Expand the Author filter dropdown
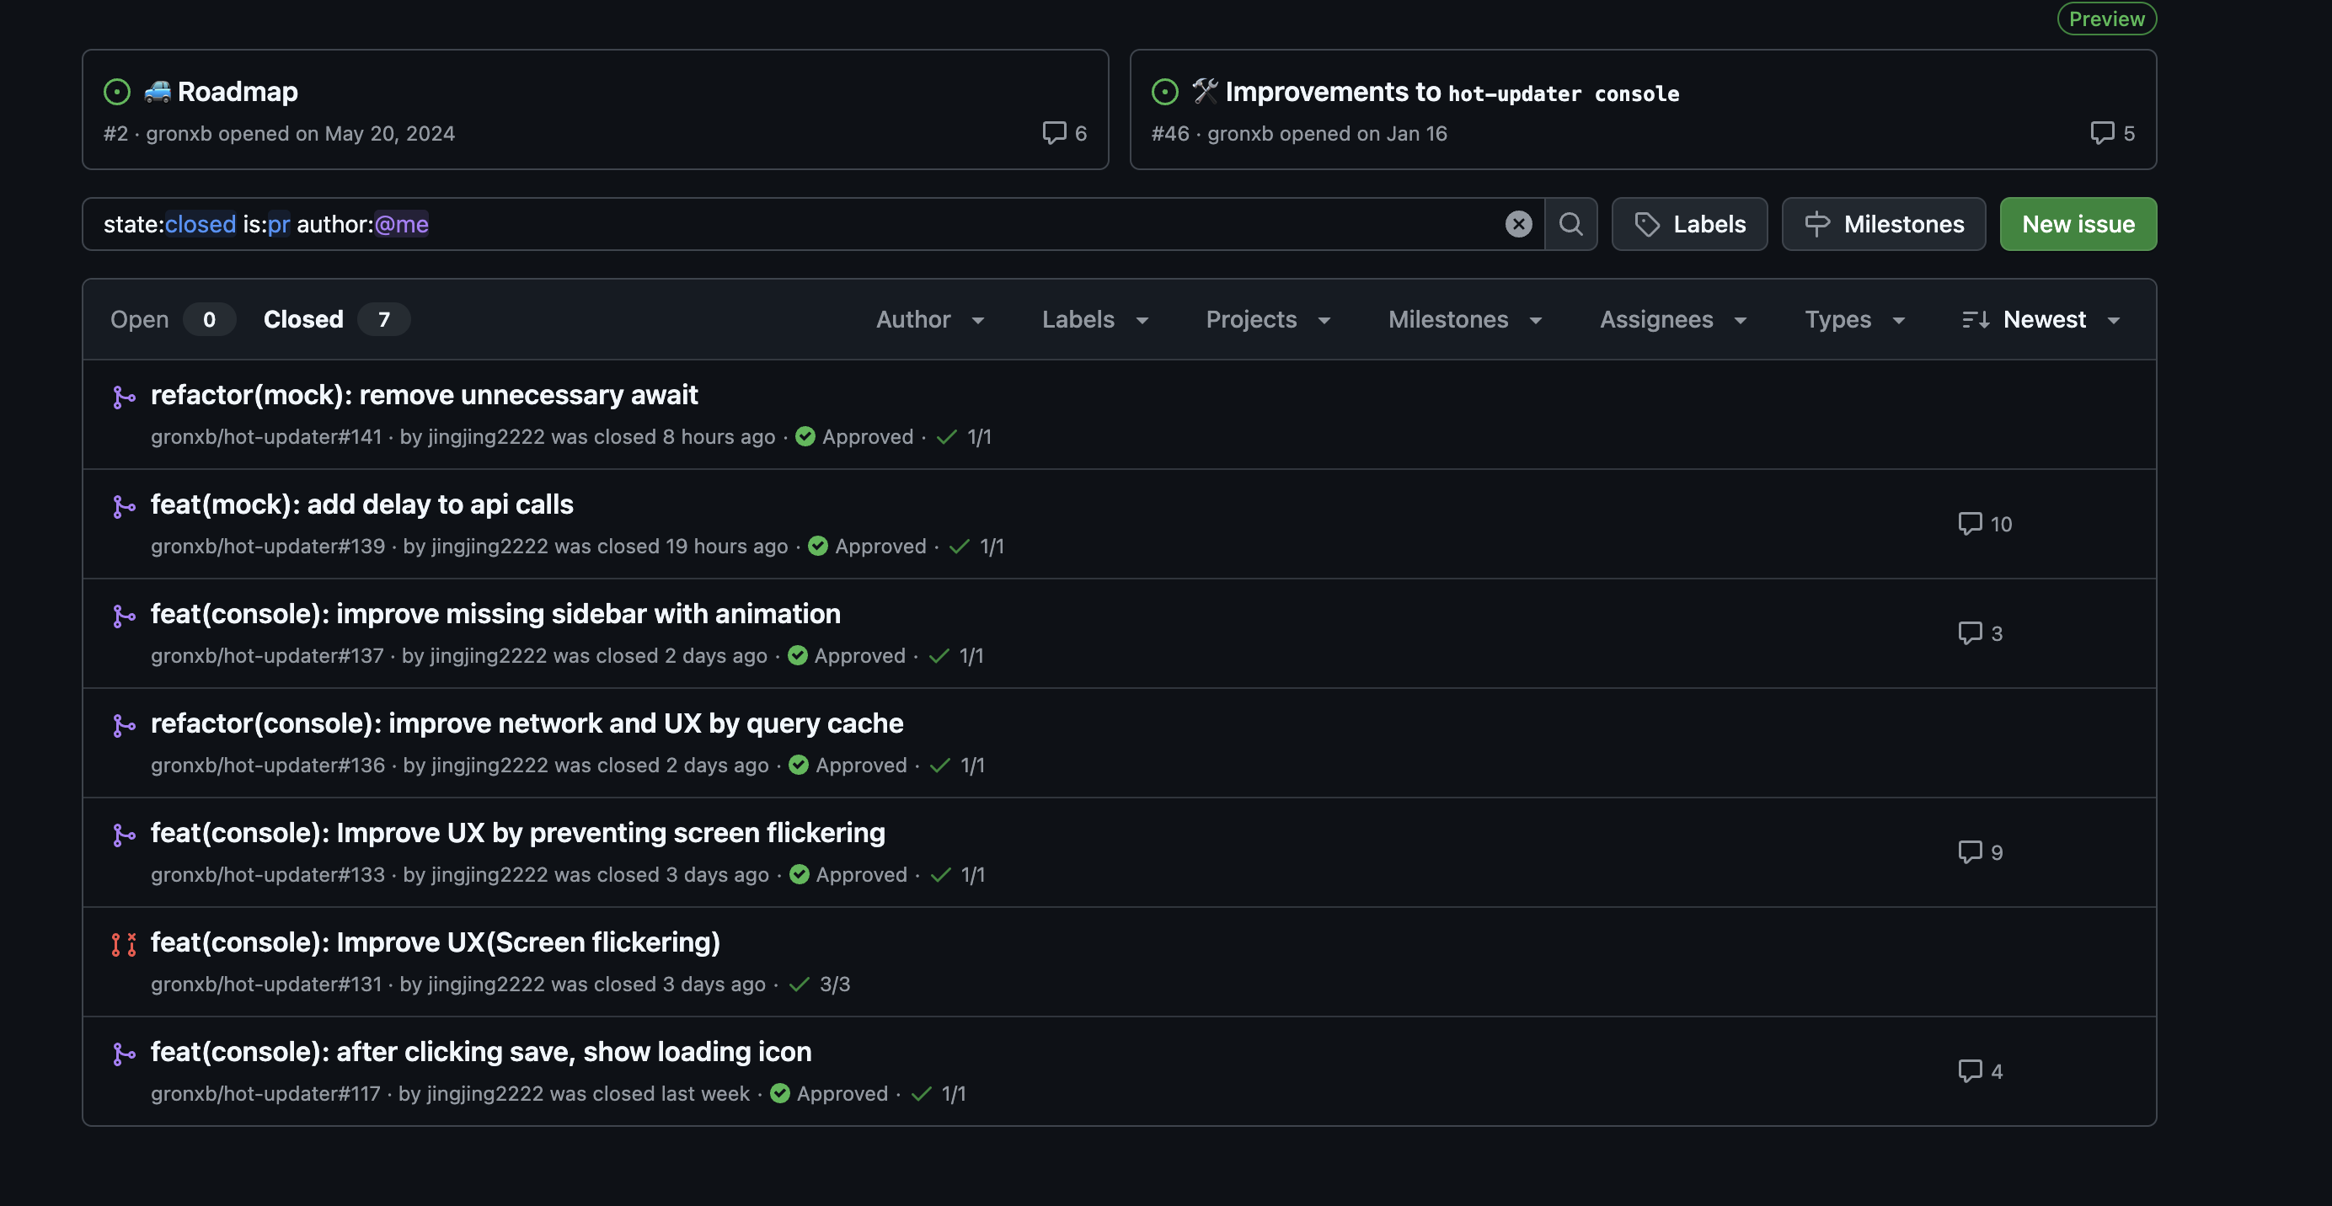Screen dimensions: 2332x1206 [930, 319]
